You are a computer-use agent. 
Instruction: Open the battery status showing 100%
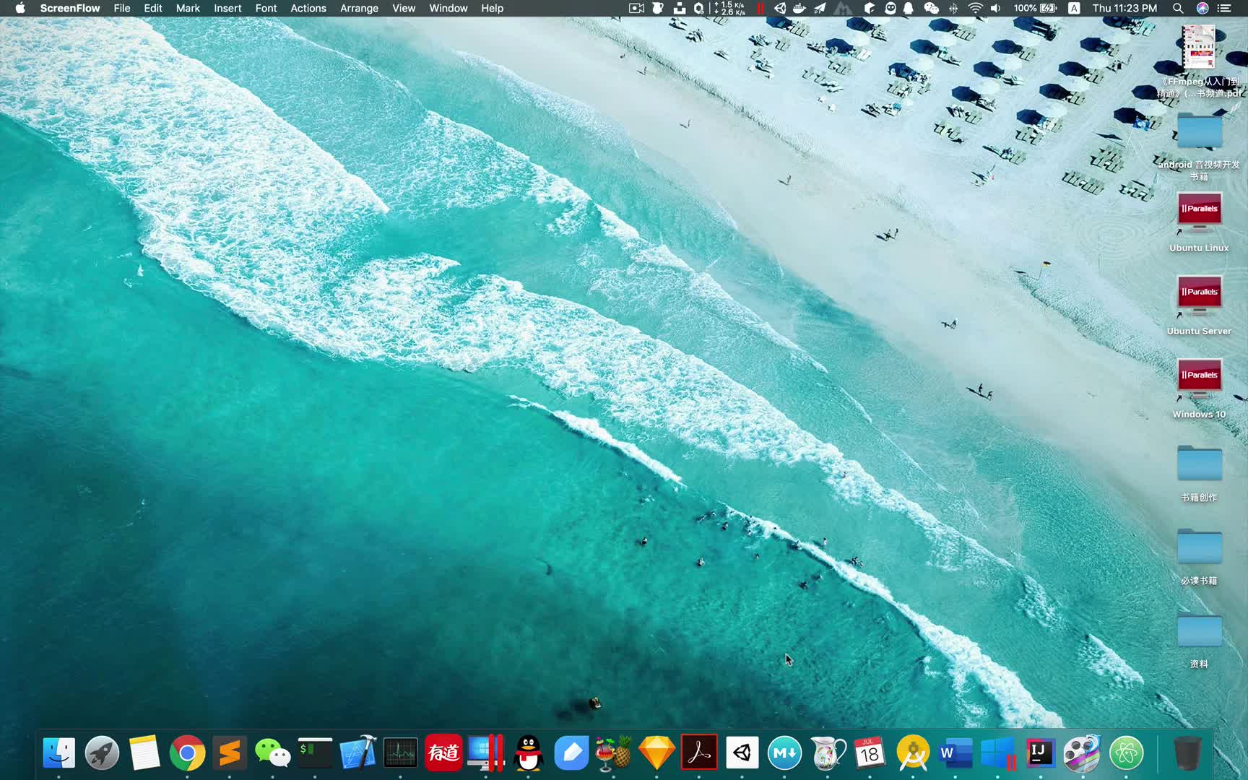click(x=1035, y=8)
